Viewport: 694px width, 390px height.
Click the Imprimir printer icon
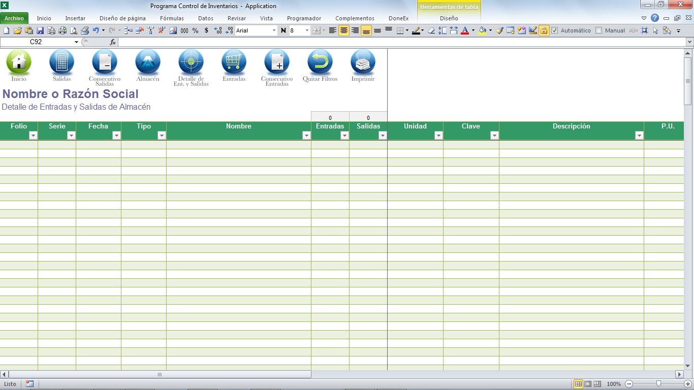click(363, 62)
